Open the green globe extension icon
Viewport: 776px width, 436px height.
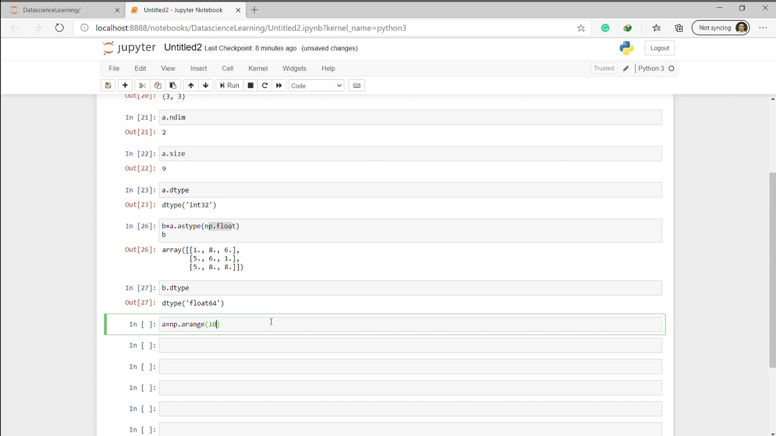pyautogui.click(x=627, y=28)
